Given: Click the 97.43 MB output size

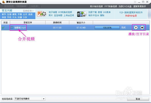Looking at the screenshot, I should [81, 28].
